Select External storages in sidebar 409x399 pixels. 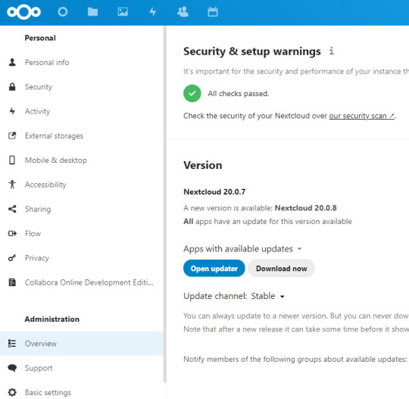pyautogui.click(x=82, y=136)
